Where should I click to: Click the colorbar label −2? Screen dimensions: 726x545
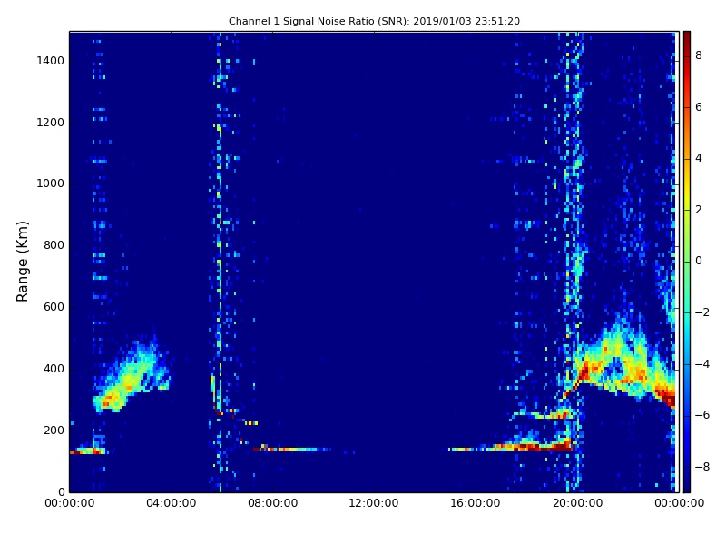[702, 312]
